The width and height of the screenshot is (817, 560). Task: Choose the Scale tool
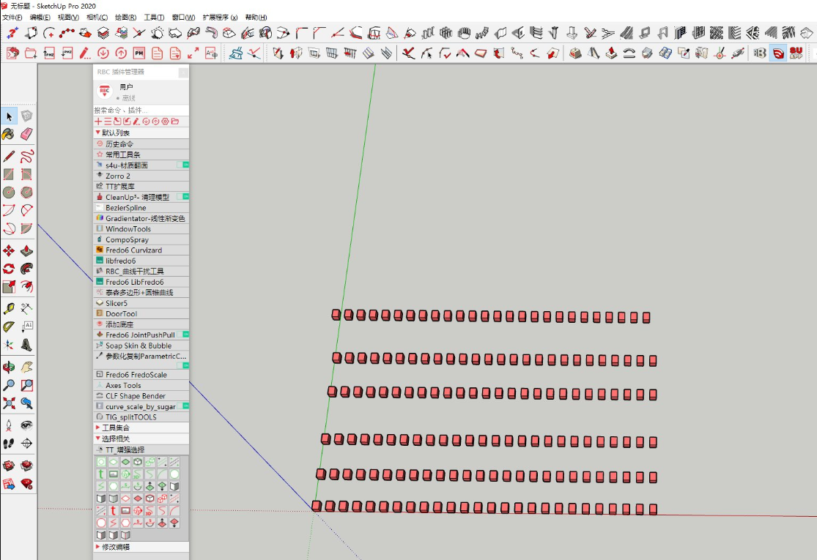[x=9, y=287]
